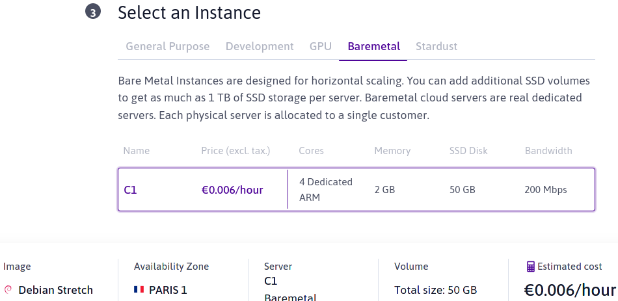The width and height of the screenshot is (618, 301).
Task: Click the Name column header
Action: click(x=136, y=151)
